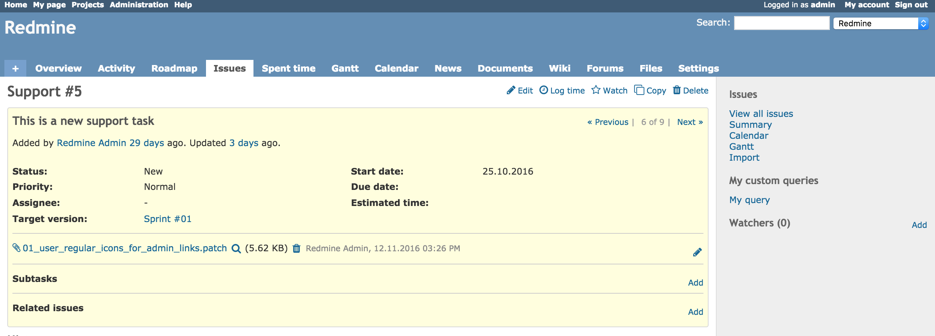Click Sign out

click(911, 5)
